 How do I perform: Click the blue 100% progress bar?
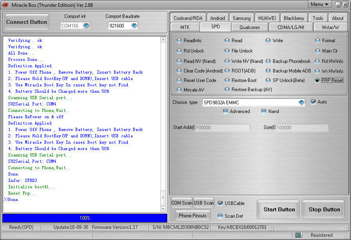(x=85, y=218)
